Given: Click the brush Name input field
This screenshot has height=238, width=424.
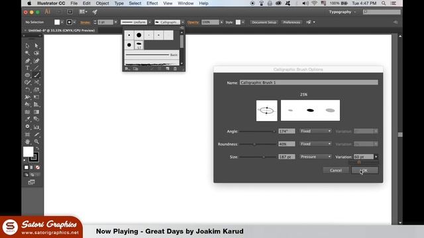Looking at the screenshot, I should [309, 83].
